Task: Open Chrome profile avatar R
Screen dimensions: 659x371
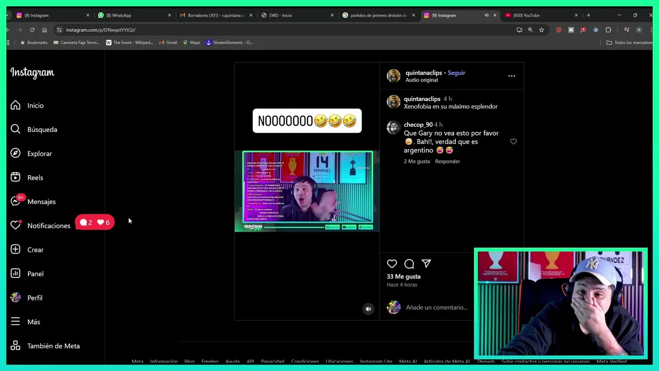Action: coord(639,30)
